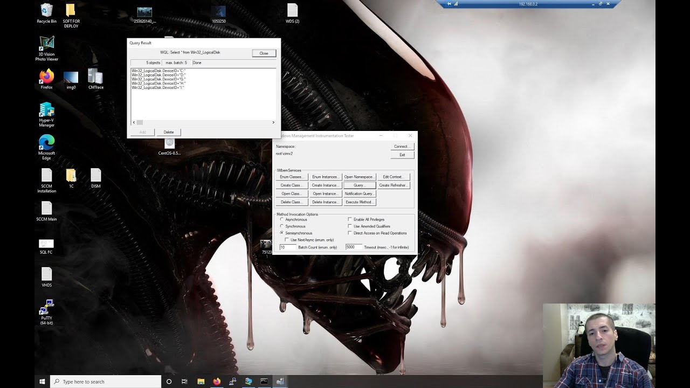Select the DeviceID="H:" result row
The height and width of the screenshot is (388, 690).
click(x=158, y=84)
